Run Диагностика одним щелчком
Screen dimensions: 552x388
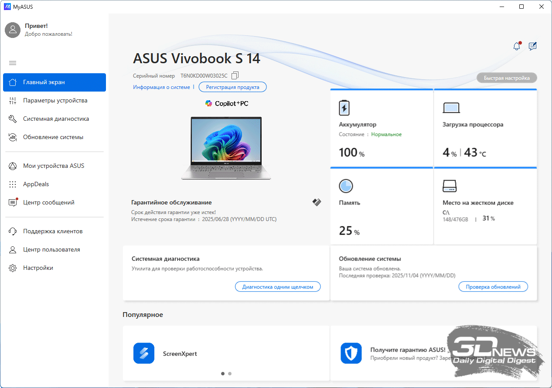point(278,287)
